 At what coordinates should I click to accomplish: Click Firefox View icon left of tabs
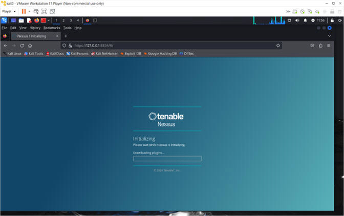click(x=5, y=36)
